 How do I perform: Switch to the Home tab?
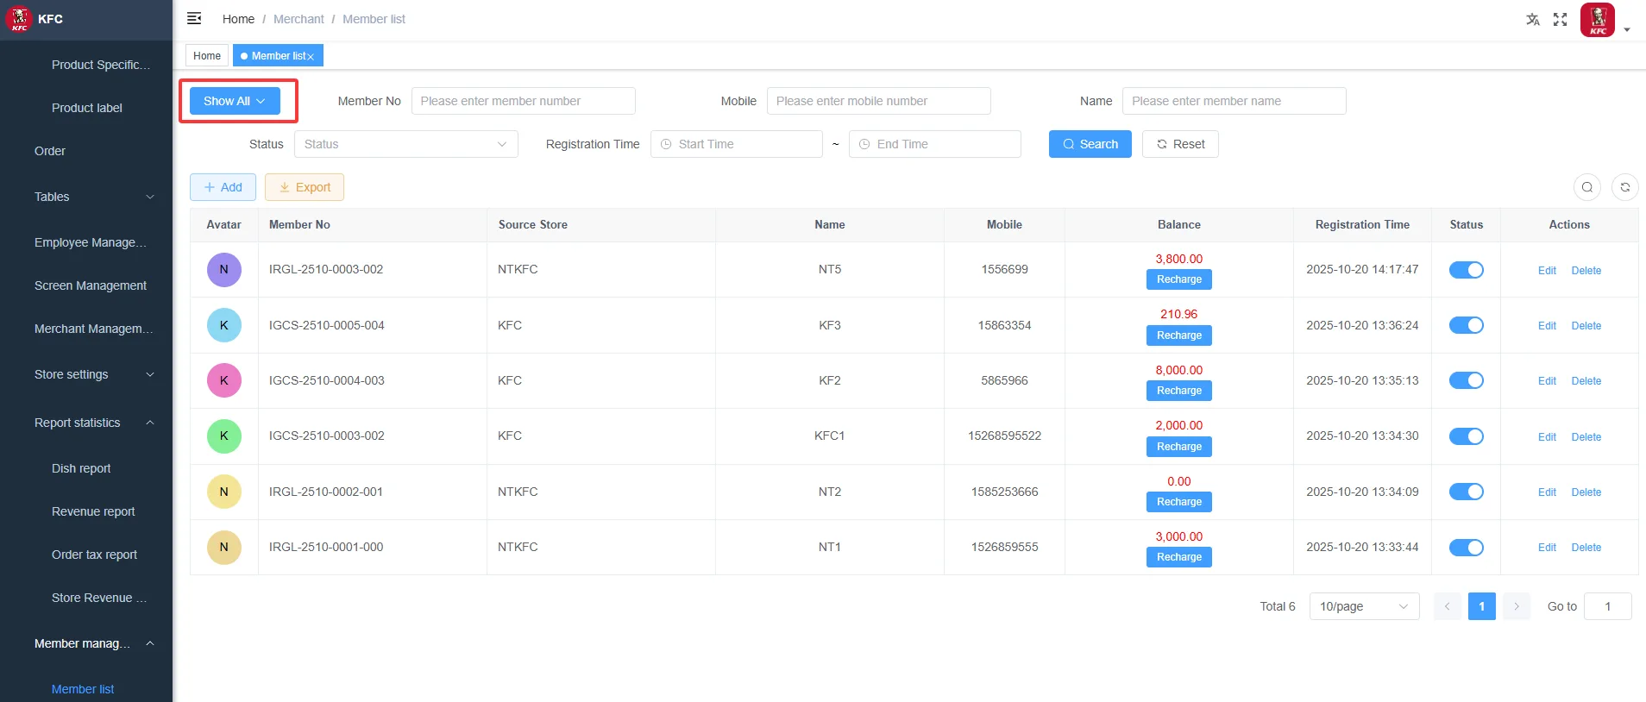point(207,56)
